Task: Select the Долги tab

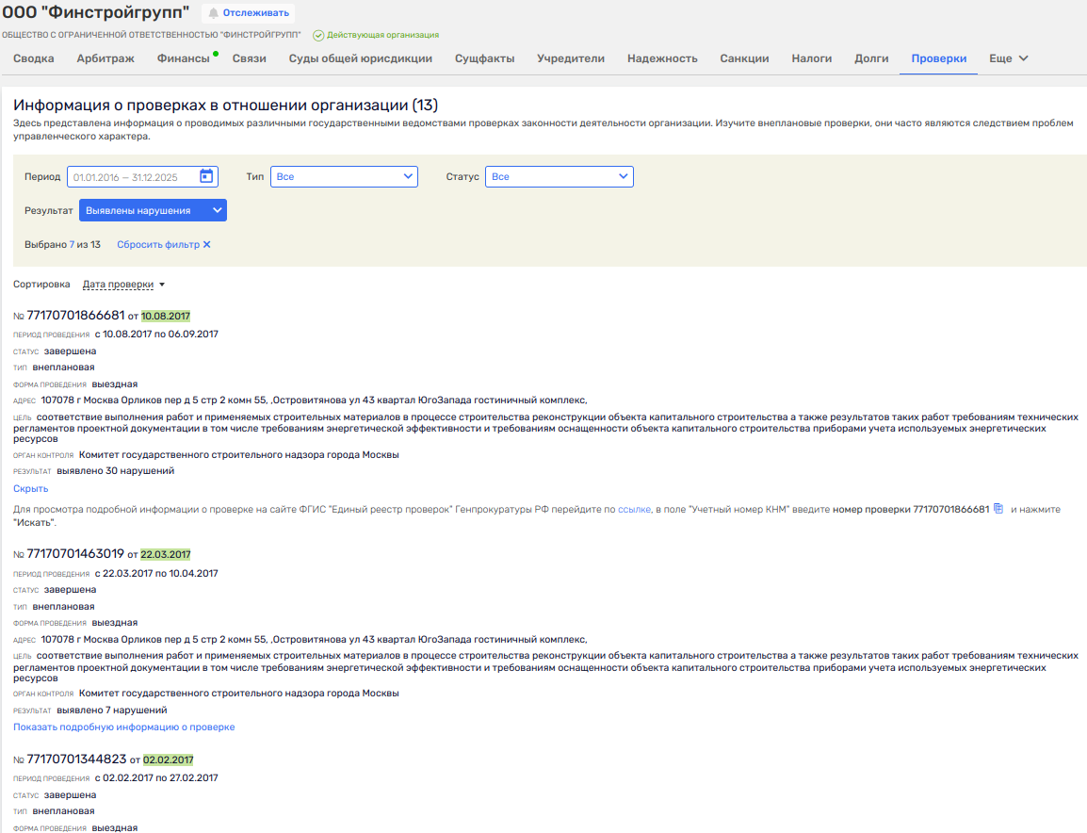Action: (871, 58)
